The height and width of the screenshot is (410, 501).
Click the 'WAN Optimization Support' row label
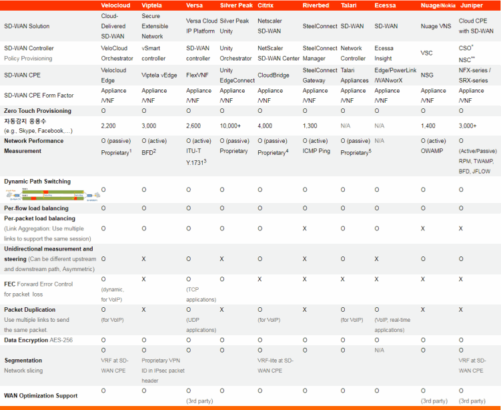pos(41,395)
